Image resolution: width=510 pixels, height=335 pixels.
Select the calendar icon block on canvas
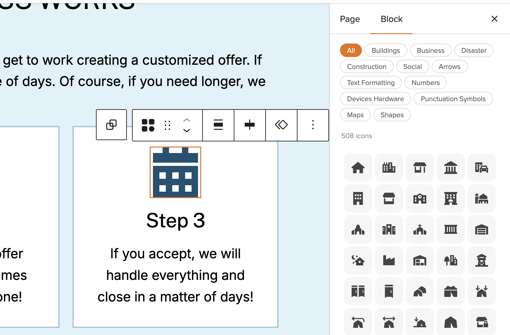175,172
